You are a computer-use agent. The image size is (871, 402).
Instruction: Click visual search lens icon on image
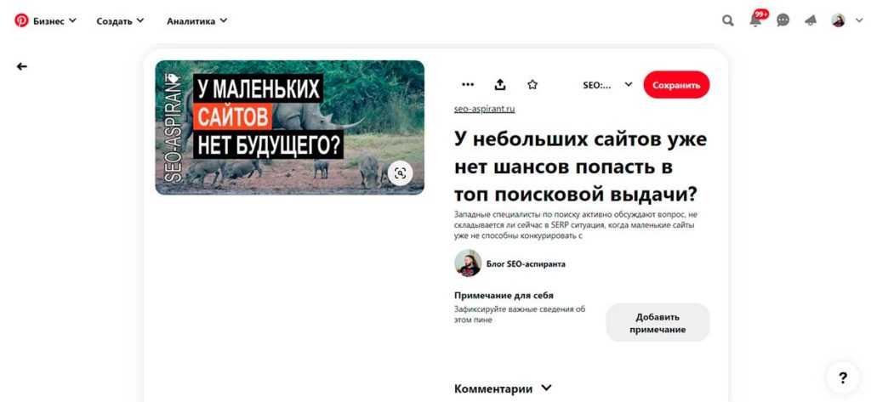(401, 173)
